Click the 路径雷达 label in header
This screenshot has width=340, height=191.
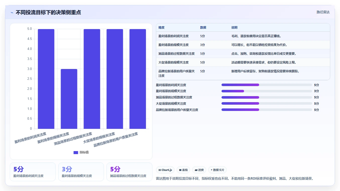pos(323,12)
